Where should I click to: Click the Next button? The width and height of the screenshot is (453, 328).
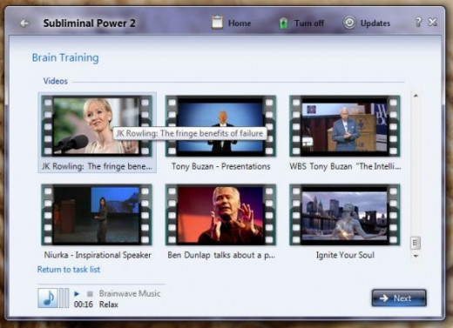pos(399,298)
